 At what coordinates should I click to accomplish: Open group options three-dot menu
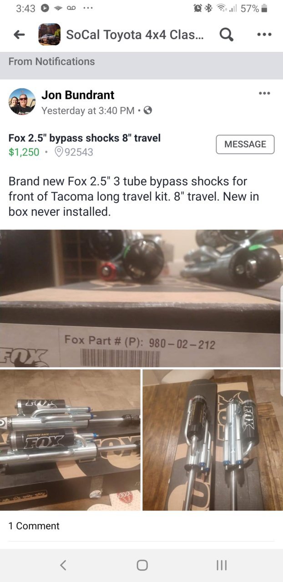[264, 35]
